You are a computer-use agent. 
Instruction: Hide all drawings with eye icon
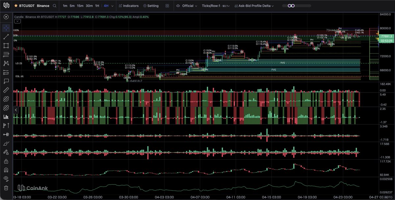[x=6, y=179]
